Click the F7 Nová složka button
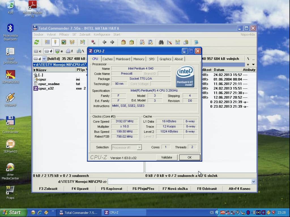The width and height of the screenshot is (290, 217). [175, 188]
